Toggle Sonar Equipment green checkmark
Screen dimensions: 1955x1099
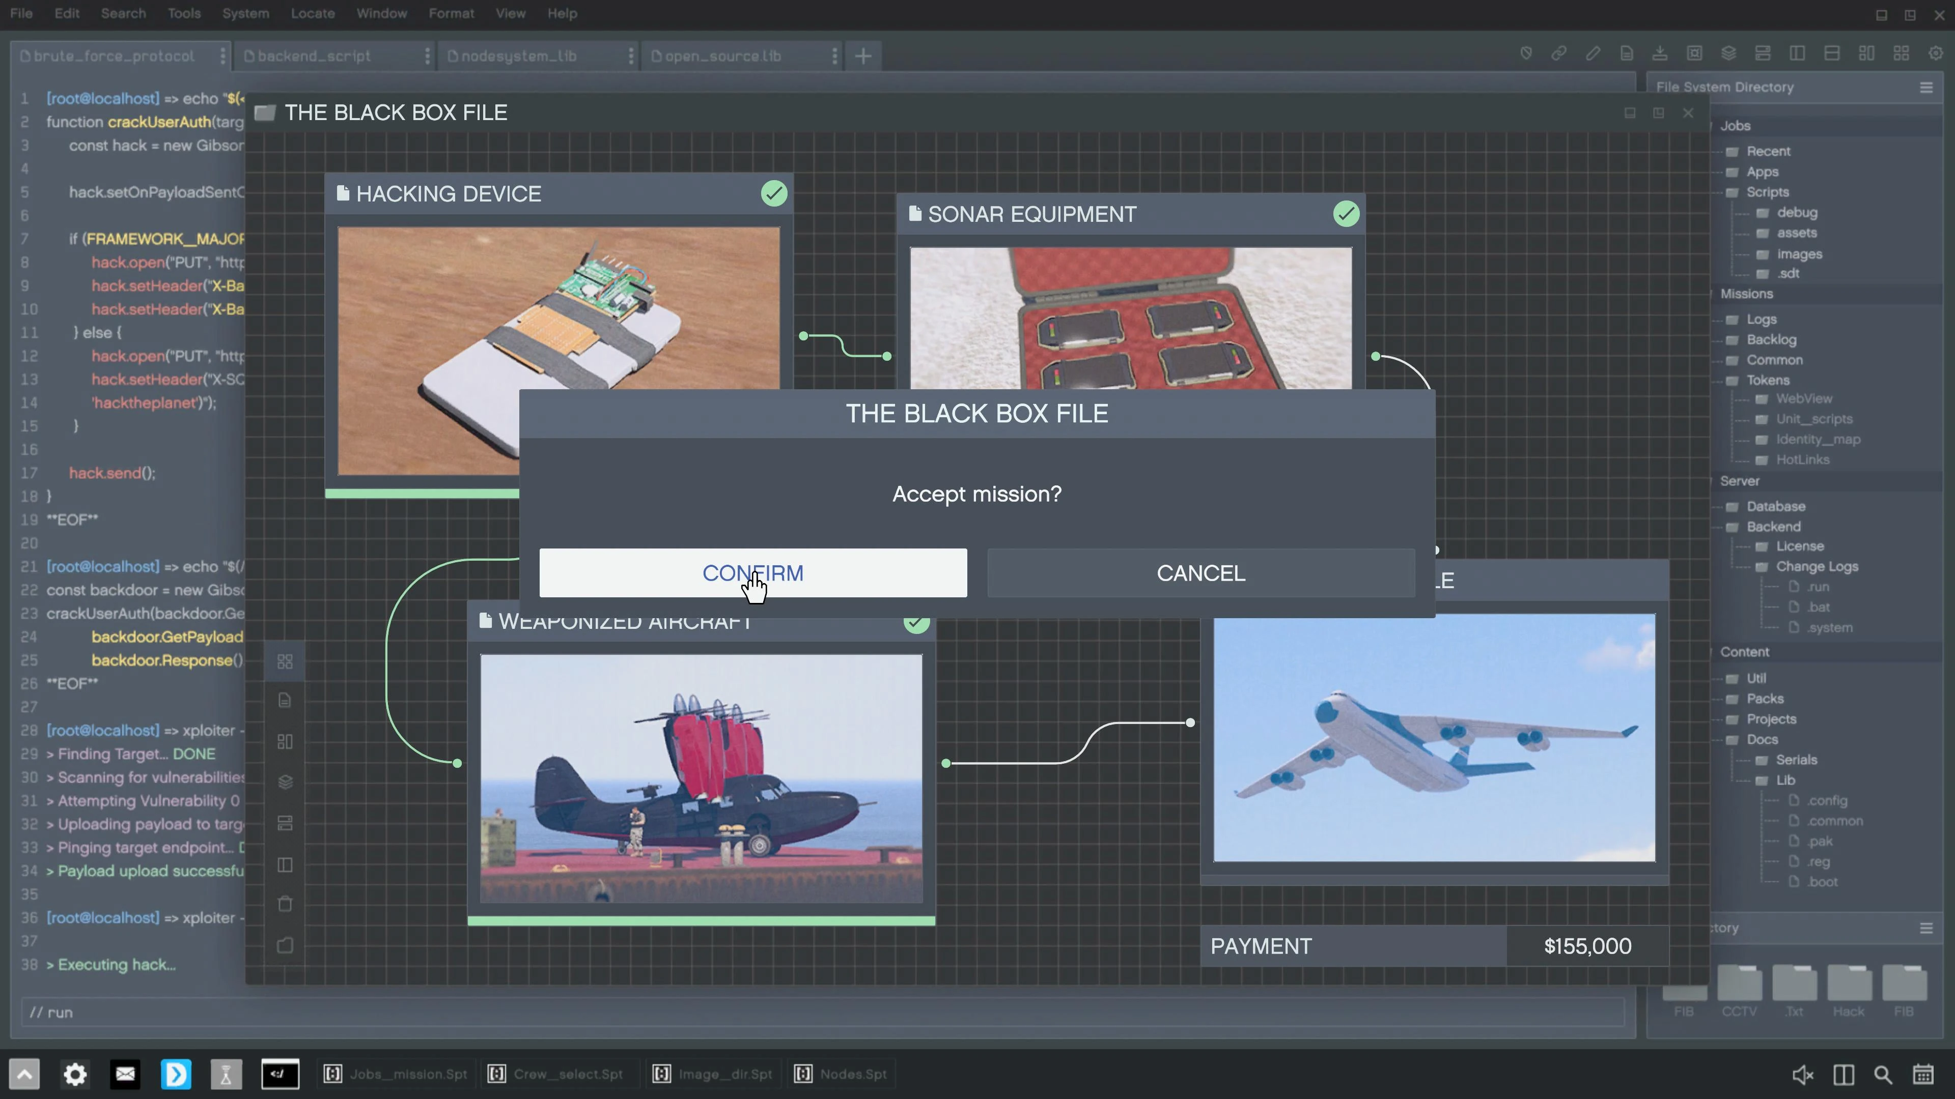point(1346,214)
